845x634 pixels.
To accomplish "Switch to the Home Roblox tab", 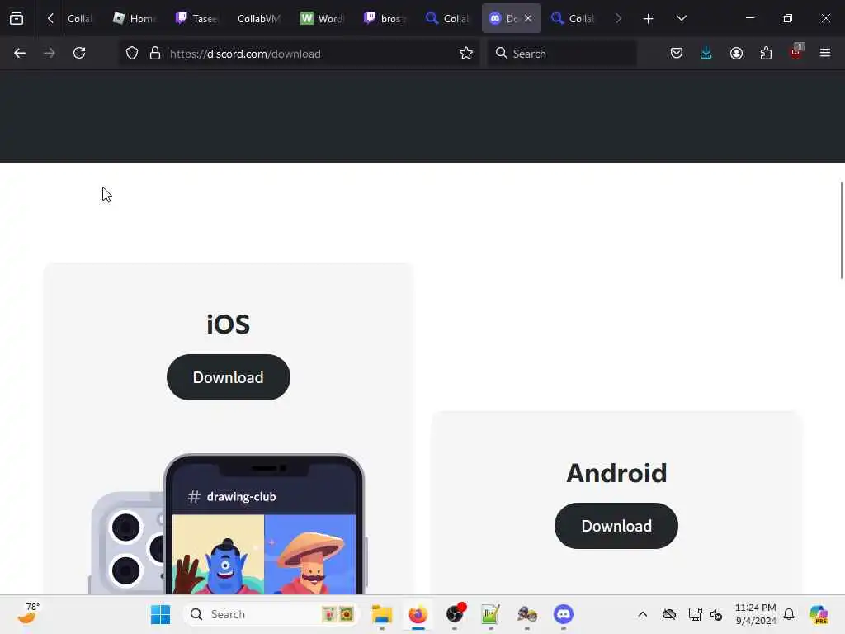I will [135, 19].
